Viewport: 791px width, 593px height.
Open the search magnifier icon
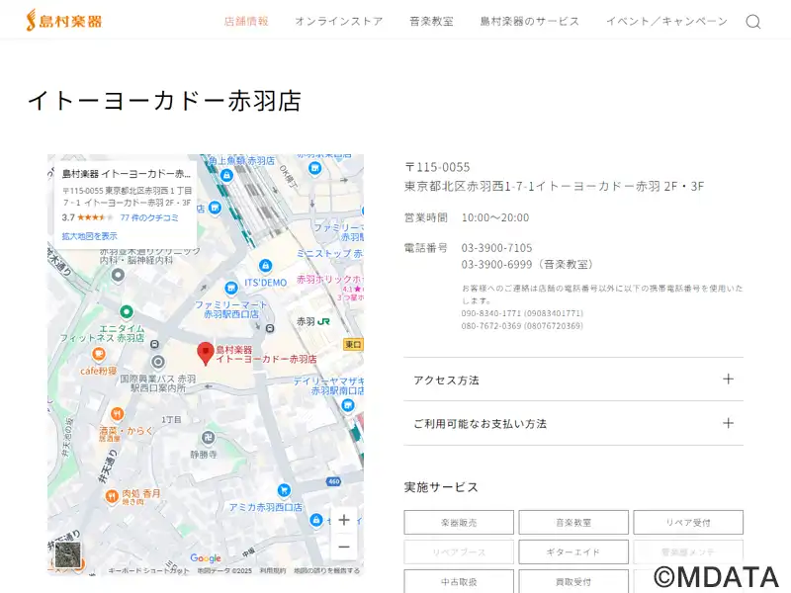(x=753, y=22)
